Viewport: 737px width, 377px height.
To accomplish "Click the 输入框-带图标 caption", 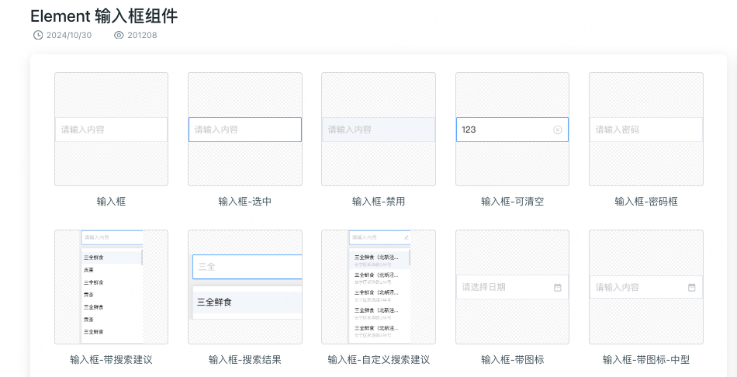I will click(x=512, y=360).
